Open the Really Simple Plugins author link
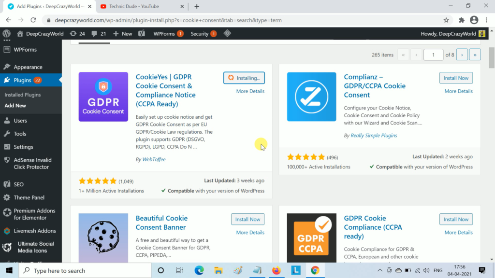Screen dimensions: 495x278 click(374, 135)
